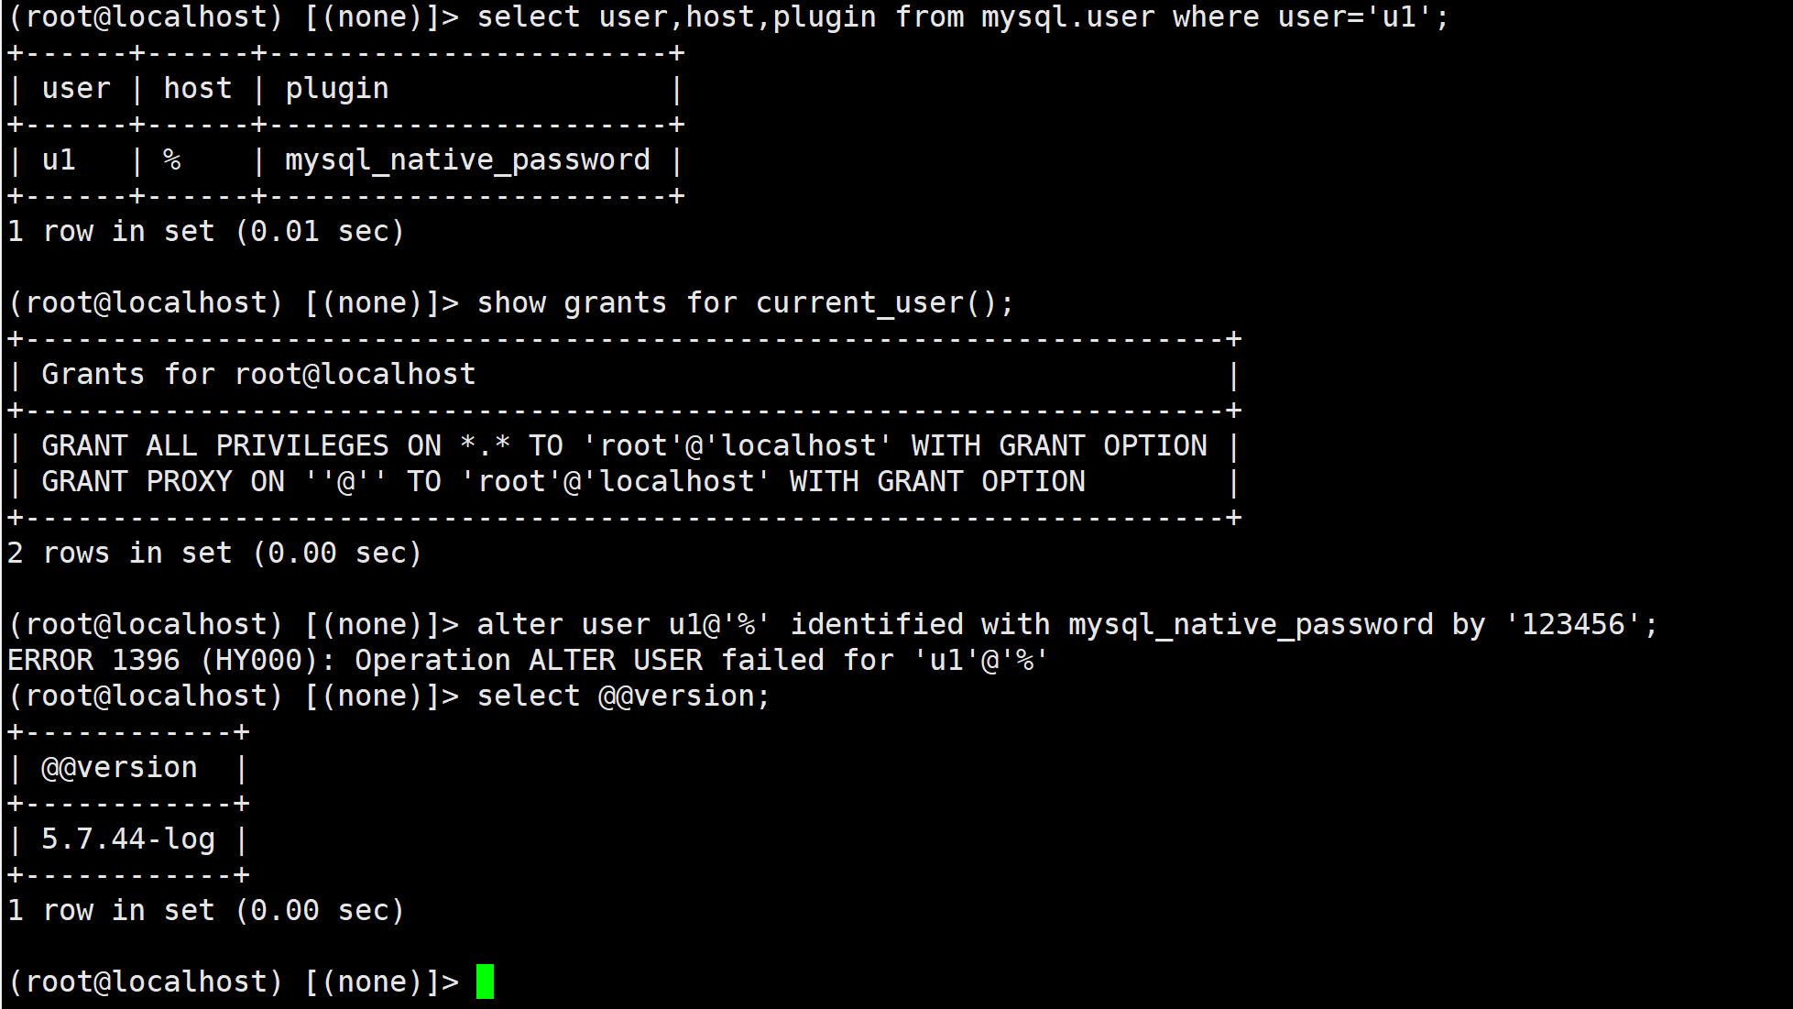Click the 'mysql_native_password' cell
Screen dimensions: 1793x1009
pyautogui.click(x=467, y=160)
